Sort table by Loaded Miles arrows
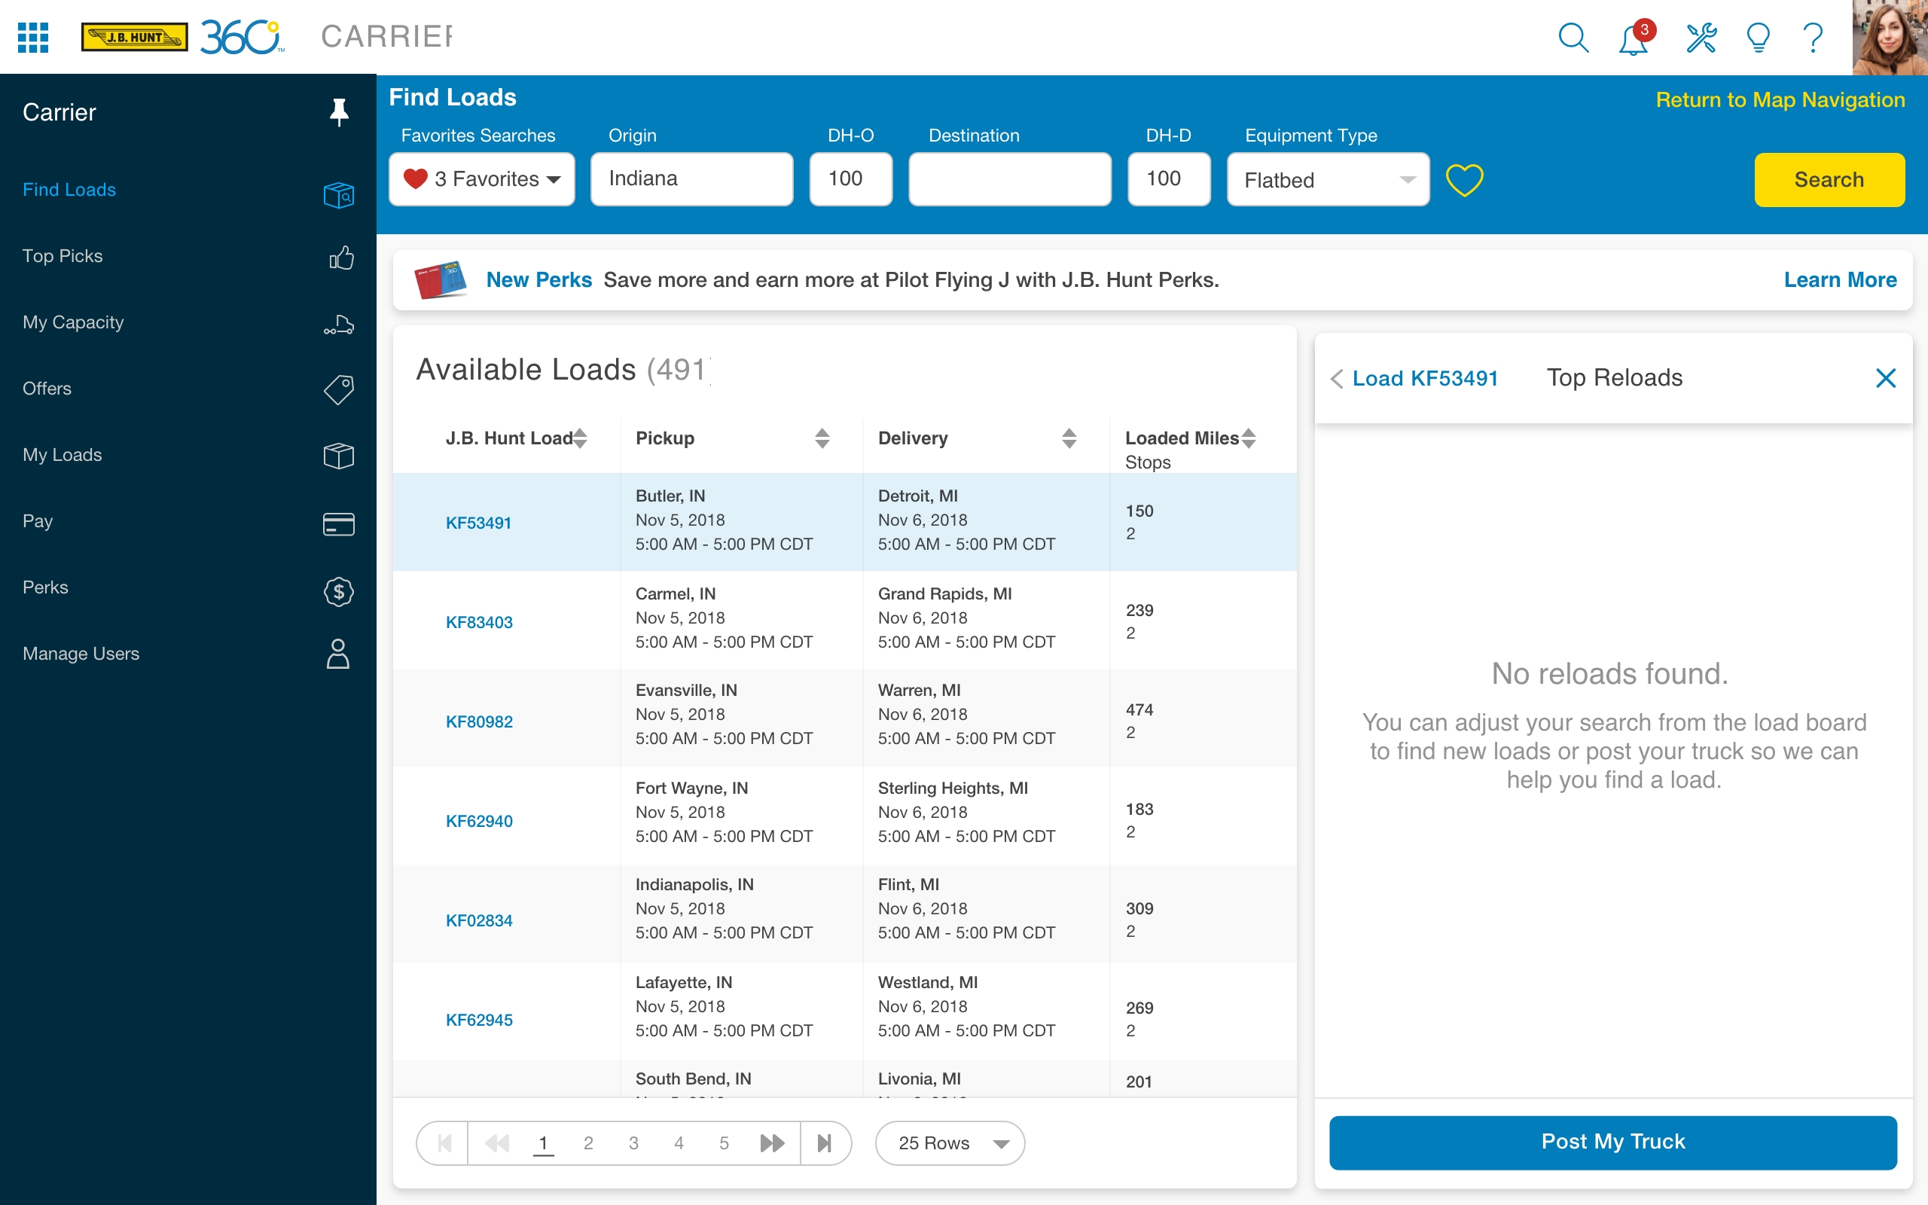Screen dimensions: 1928x1205 (1249, 438)
